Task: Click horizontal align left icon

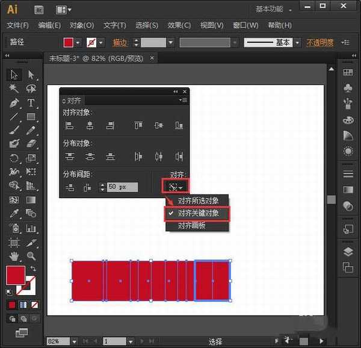Action: (69, 125)
